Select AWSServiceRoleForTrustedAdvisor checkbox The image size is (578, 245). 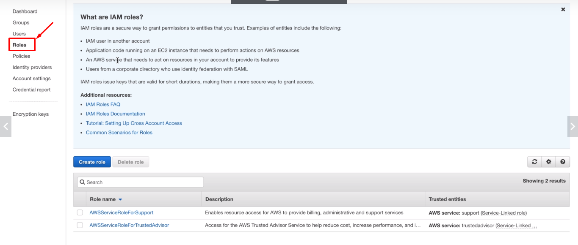80,225
